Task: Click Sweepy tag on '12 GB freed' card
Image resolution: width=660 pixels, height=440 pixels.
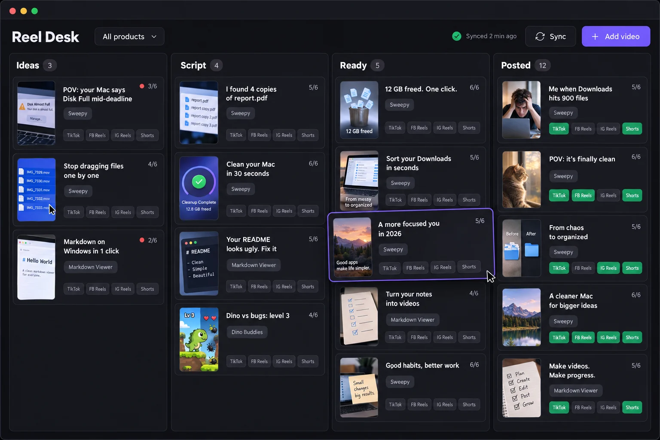Action: click(x=400, y=105)
